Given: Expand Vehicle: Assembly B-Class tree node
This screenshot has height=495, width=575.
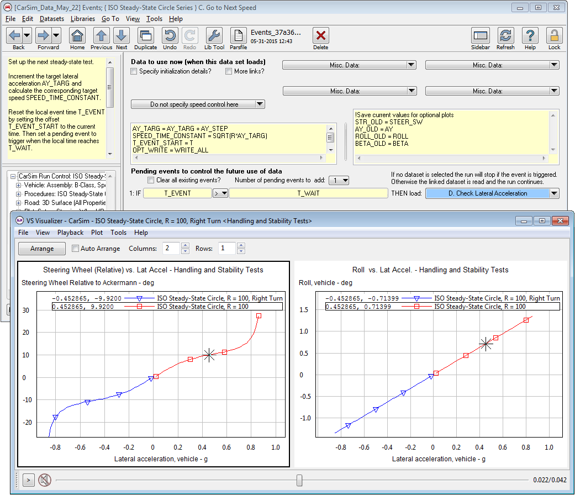Looking at the screenshot, I should tap(18, 185).
